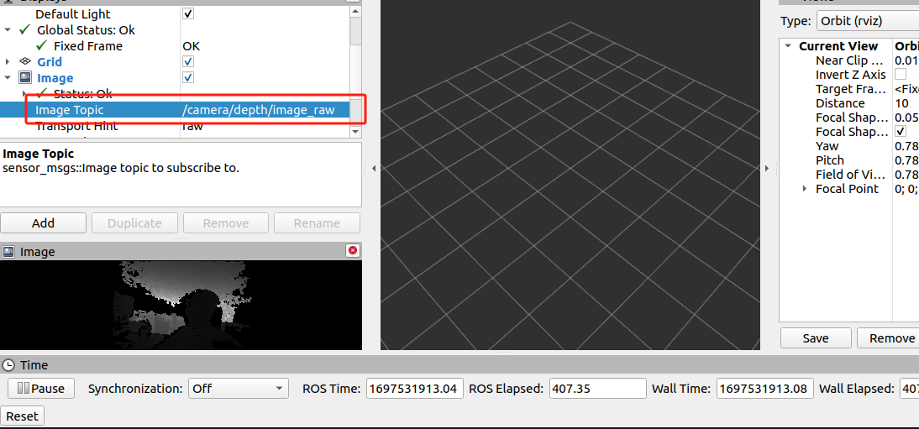The height and width of the screenshot is (429, 919).
Task: Click the Image panel title icon
Action: point(8,252)
